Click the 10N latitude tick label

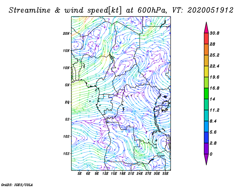coord(66,68)
